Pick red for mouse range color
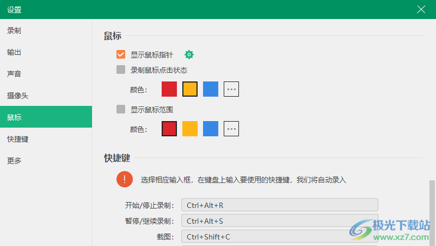This screenshot has width=436, height=246. [x=169, y=129]
